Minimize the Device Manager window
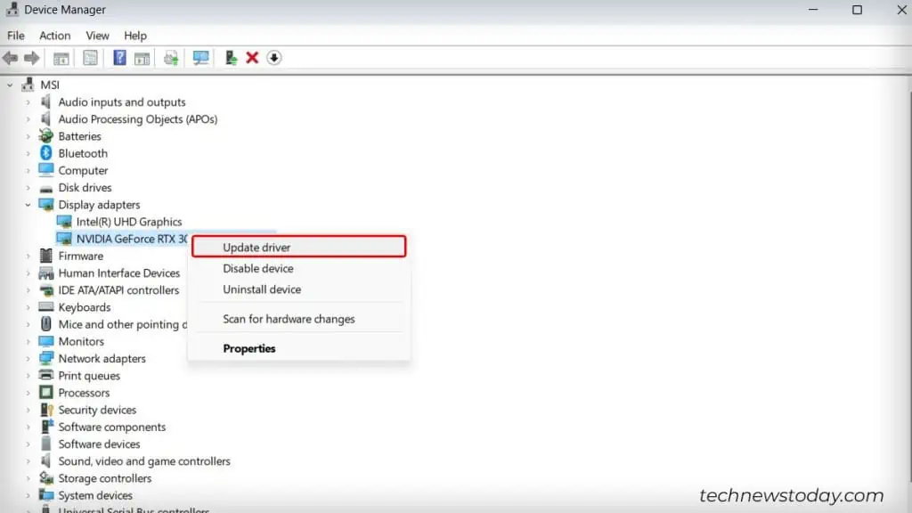 click(813, 10)
